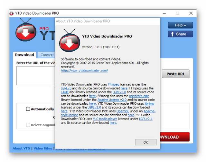Open the Apache License v2.0 link
The height and width of the screenshot is (162, 206).
112,100
